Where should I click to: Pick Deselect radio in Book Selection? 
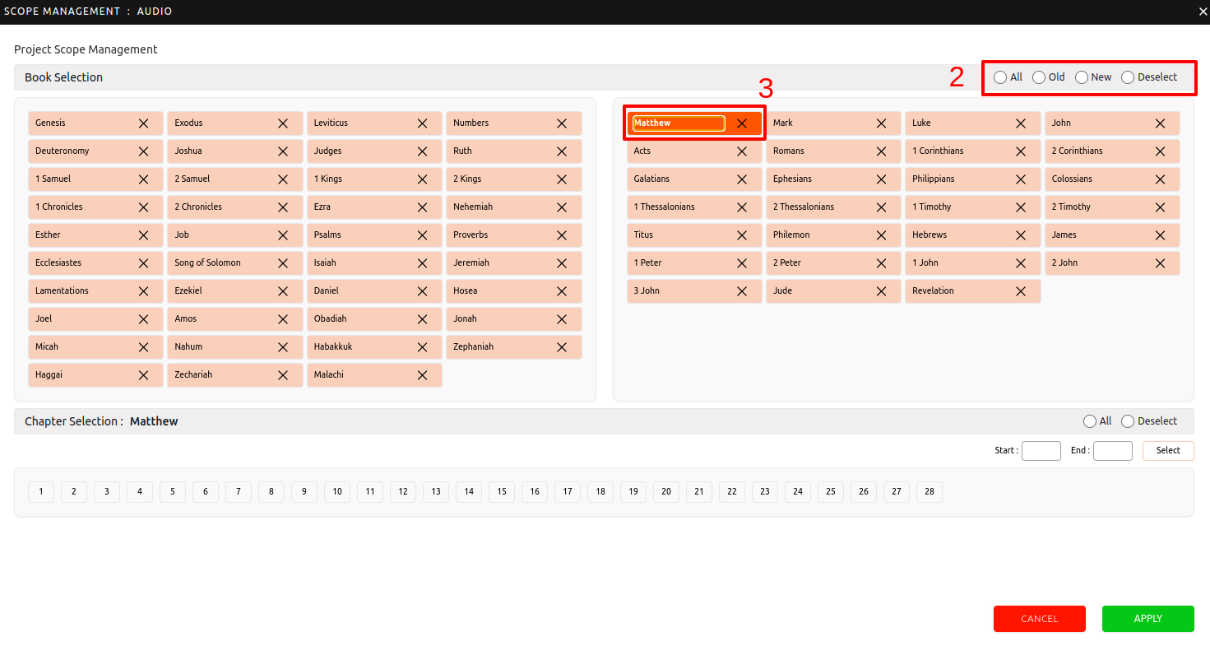(x=1128, y=77)
